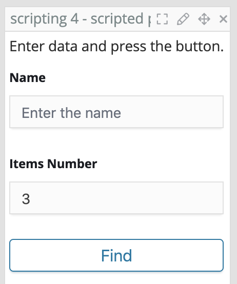The width and height of the screenshot is (237, 284).
Task: Open panel editor via pencil icon
Action: 183,19
